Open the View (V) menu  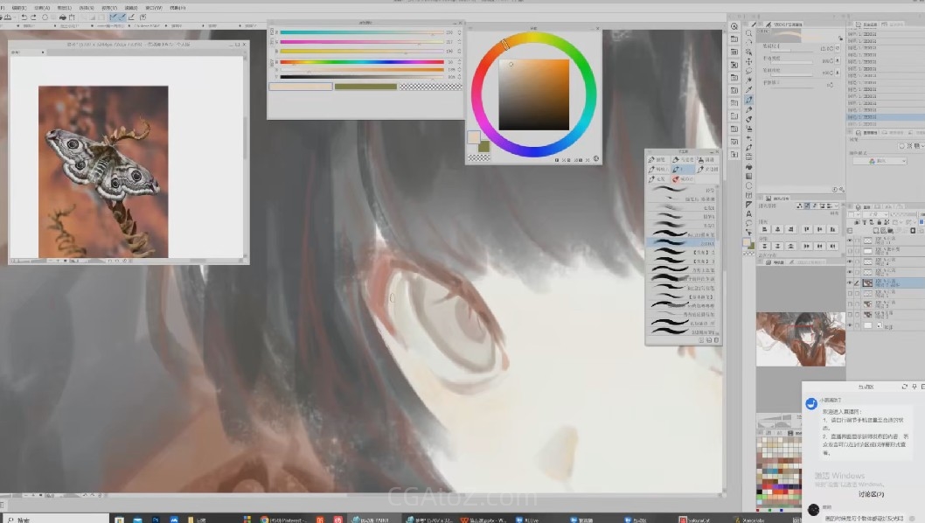[111, 7]
